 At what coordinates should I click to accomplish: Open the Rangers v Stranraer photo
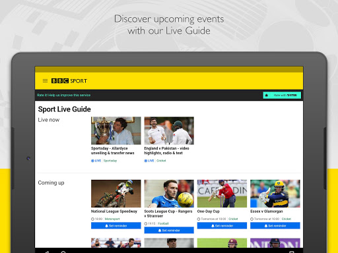coord(169,194)
